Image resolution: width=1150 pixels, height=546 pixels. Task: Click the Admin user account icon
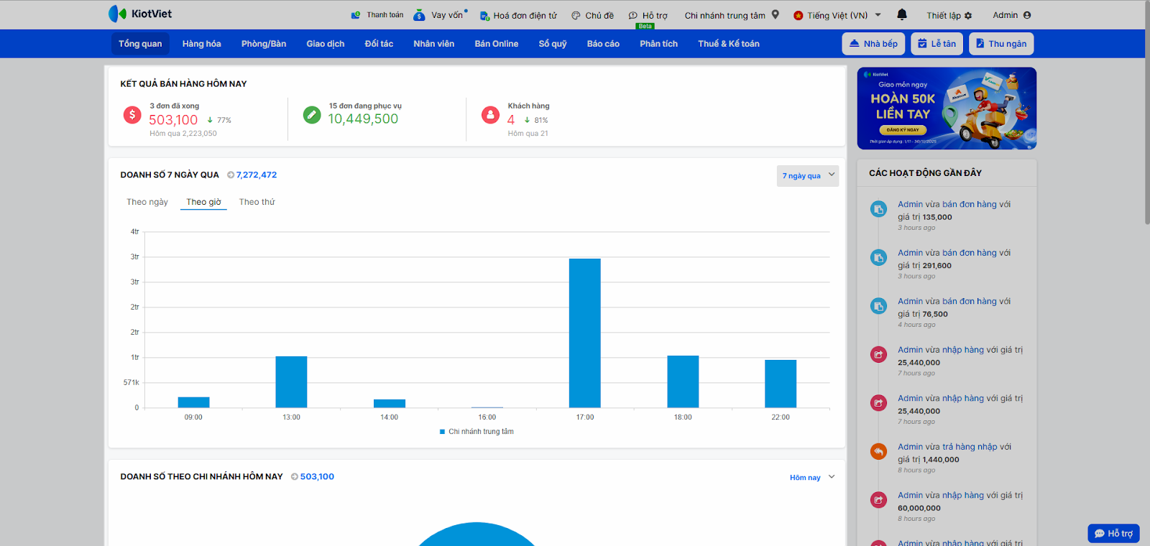point(1027,15)
